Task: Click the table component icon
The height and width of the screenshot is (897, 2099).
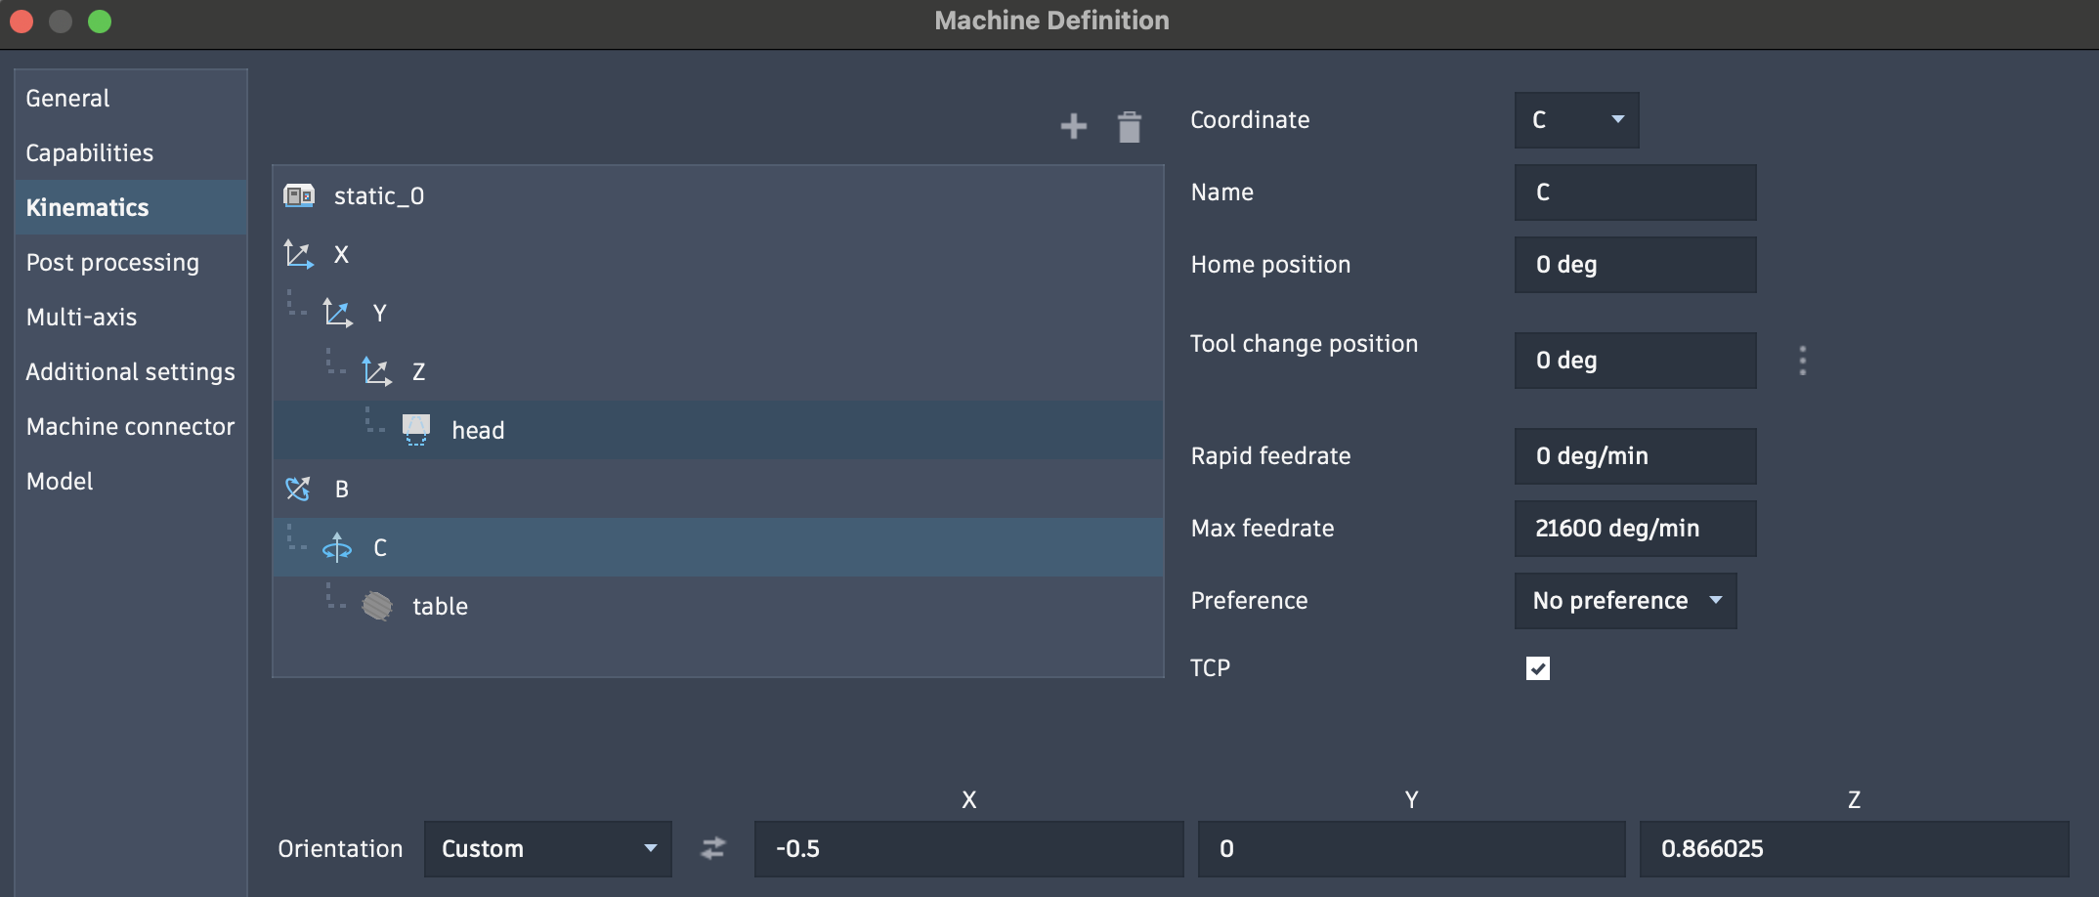Action: click(377, 606)
